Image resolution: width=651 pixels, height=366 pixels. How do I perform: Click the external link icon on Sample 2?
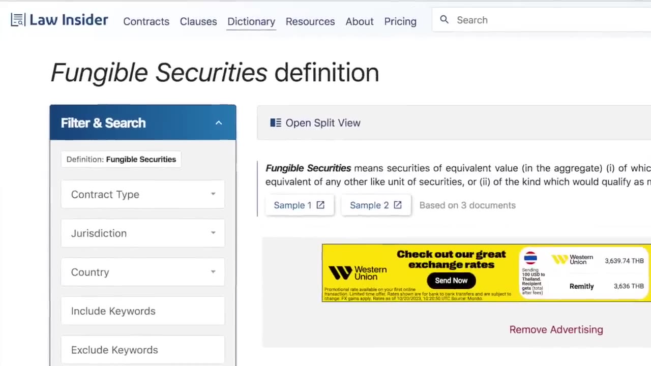click(398, 205)
